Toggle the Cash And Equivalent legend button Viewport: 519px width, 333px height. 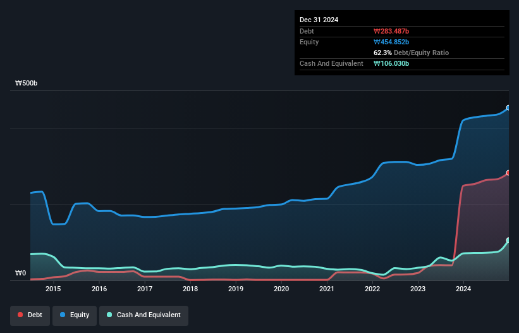143,315
